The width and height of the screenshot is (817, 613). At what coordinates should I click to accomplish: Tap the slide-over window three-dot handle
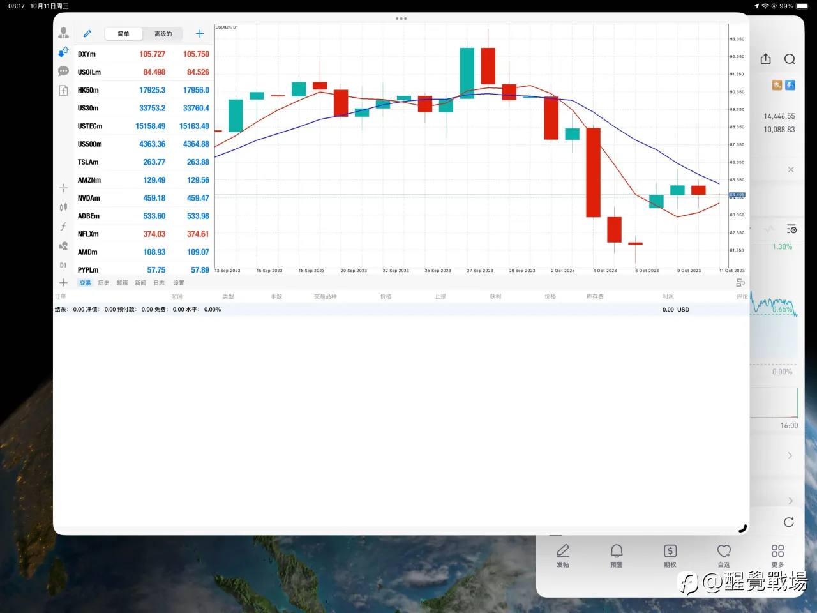(401, 19)
